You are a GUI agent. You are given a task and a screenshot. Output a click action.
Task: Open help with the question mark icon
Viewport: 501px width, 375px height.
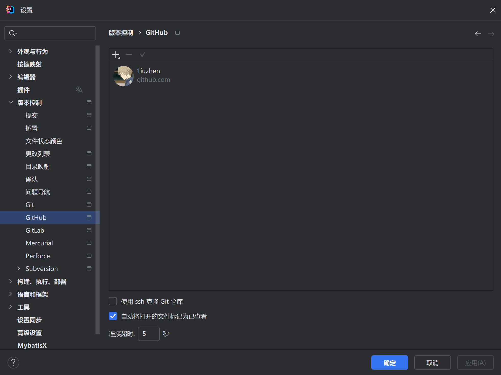click(x=13, y=362)
